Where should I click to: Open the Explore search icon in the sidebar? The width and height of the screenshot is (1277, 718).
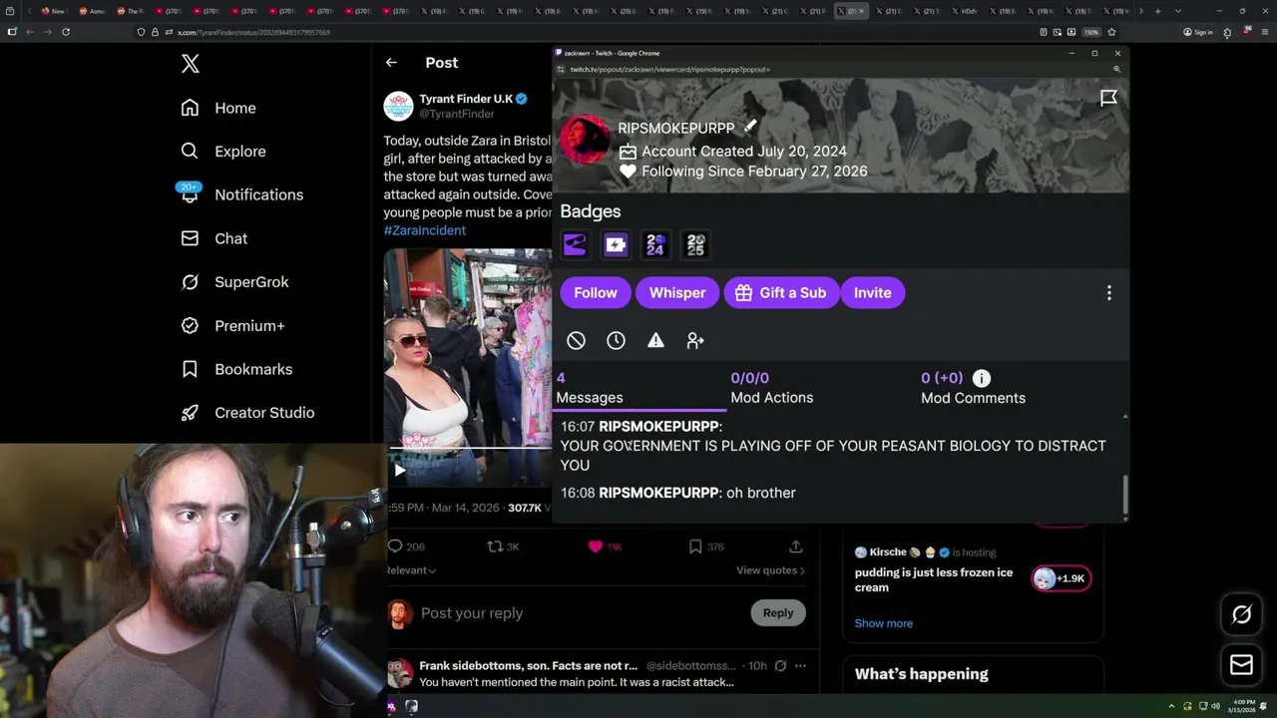point(190,152)
